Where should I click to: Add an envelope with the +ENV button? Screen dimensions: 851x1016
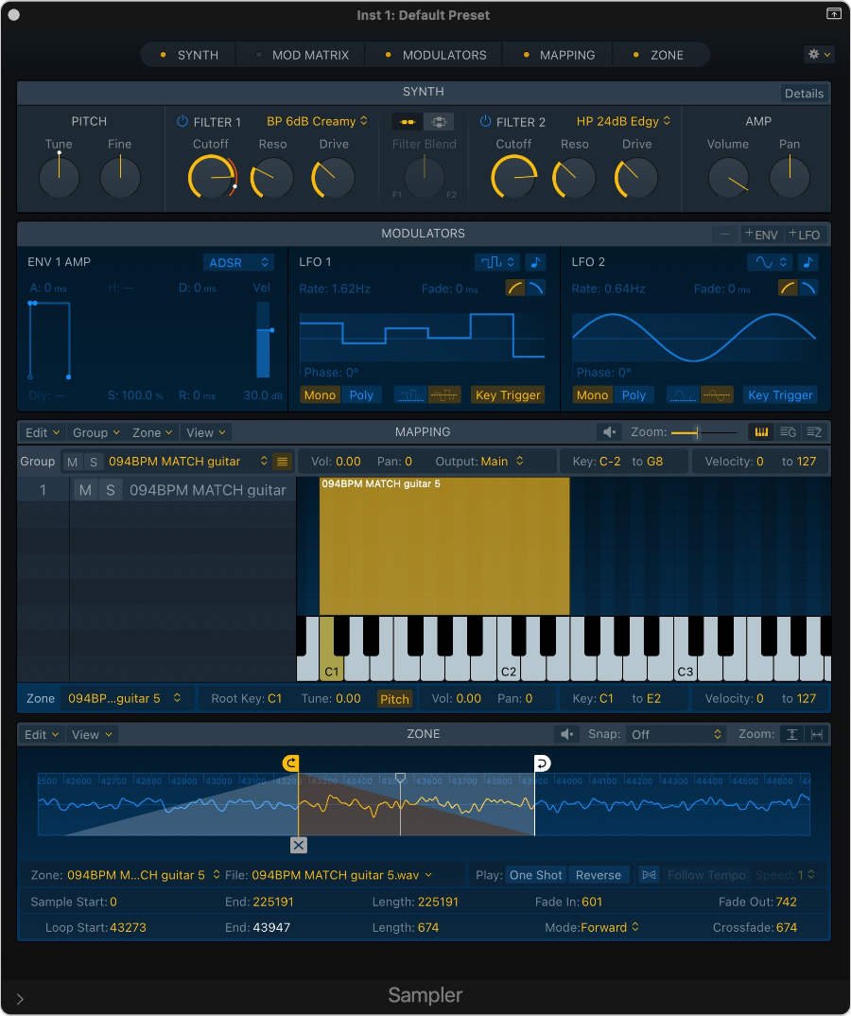click(x=761, y=234)
